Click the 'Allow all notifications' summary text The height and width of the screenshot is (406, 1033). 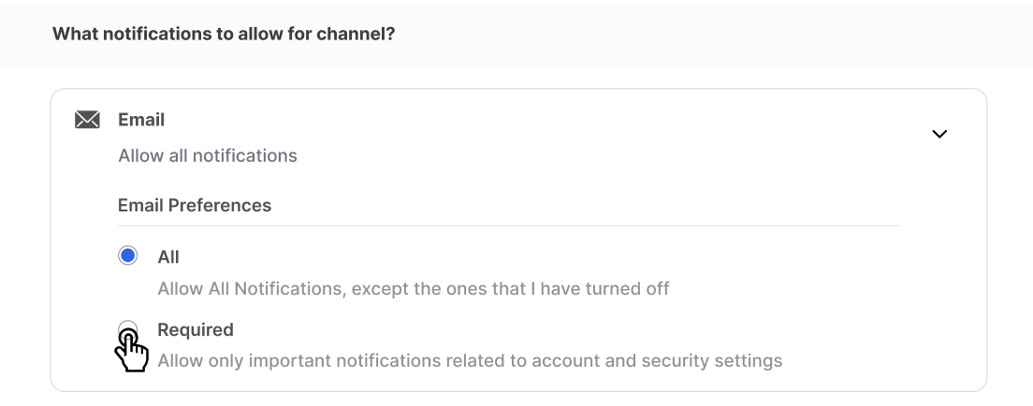(x=208, y=155)
